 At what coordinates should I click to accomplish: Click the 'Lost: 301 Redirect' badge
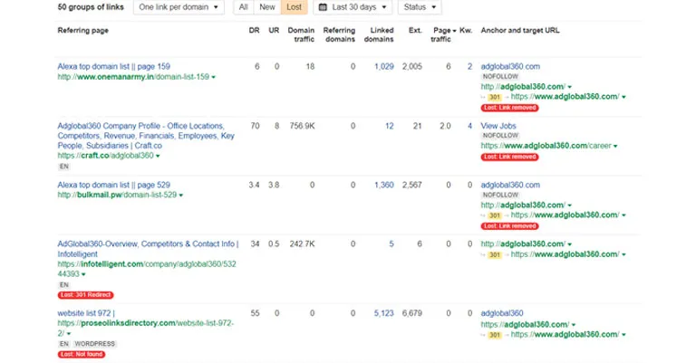86,295
